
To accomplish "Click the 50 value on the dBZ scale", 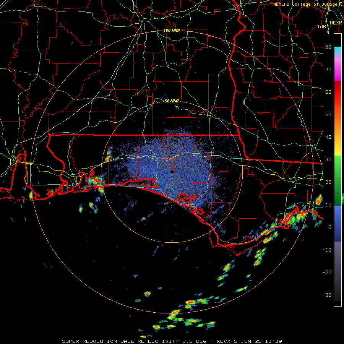I will click(328, 115).
